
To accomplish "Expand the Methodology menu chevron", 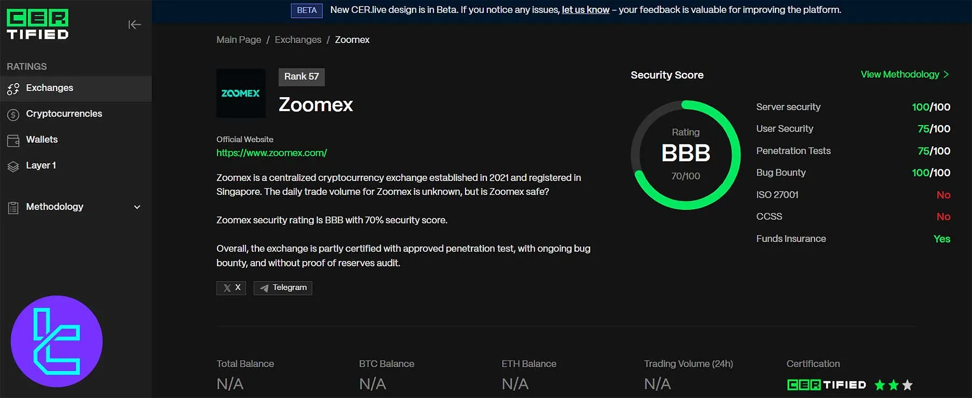I will click(x=137, y=207).
